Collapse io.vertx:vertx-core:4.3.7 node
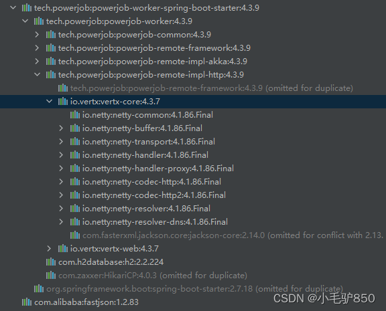 tap(49, 102)
